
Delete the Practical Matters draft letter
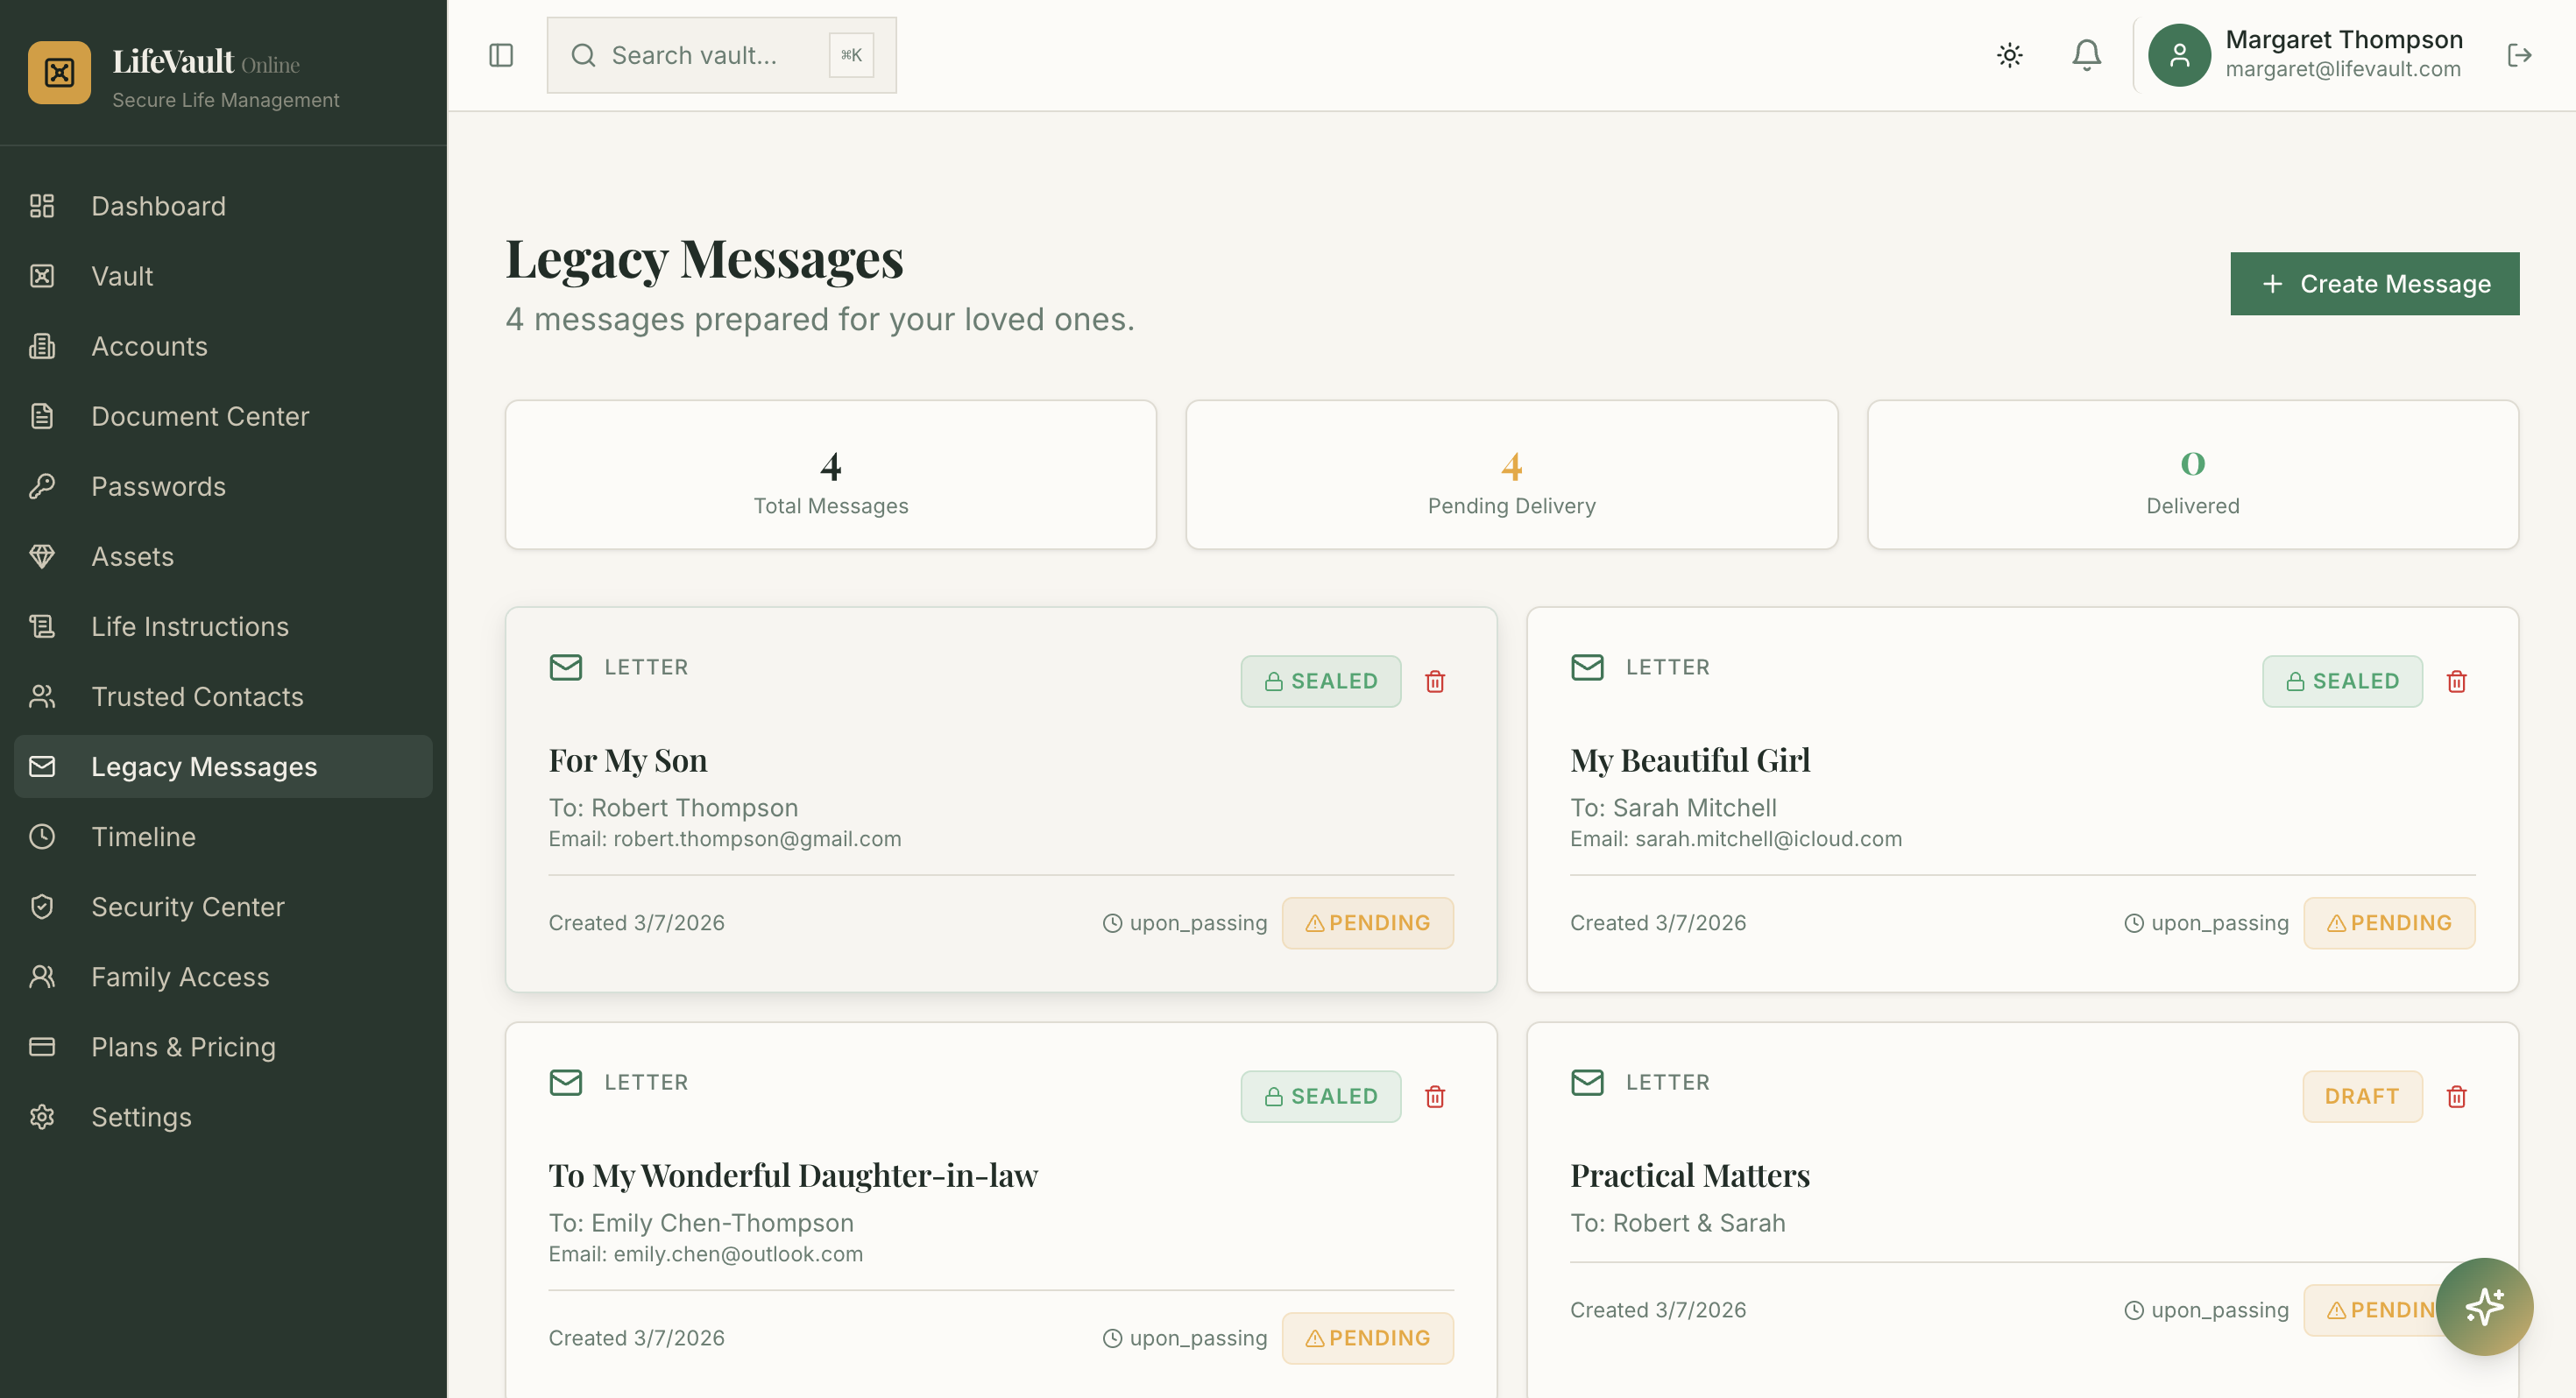(x=2456, y=1097)
